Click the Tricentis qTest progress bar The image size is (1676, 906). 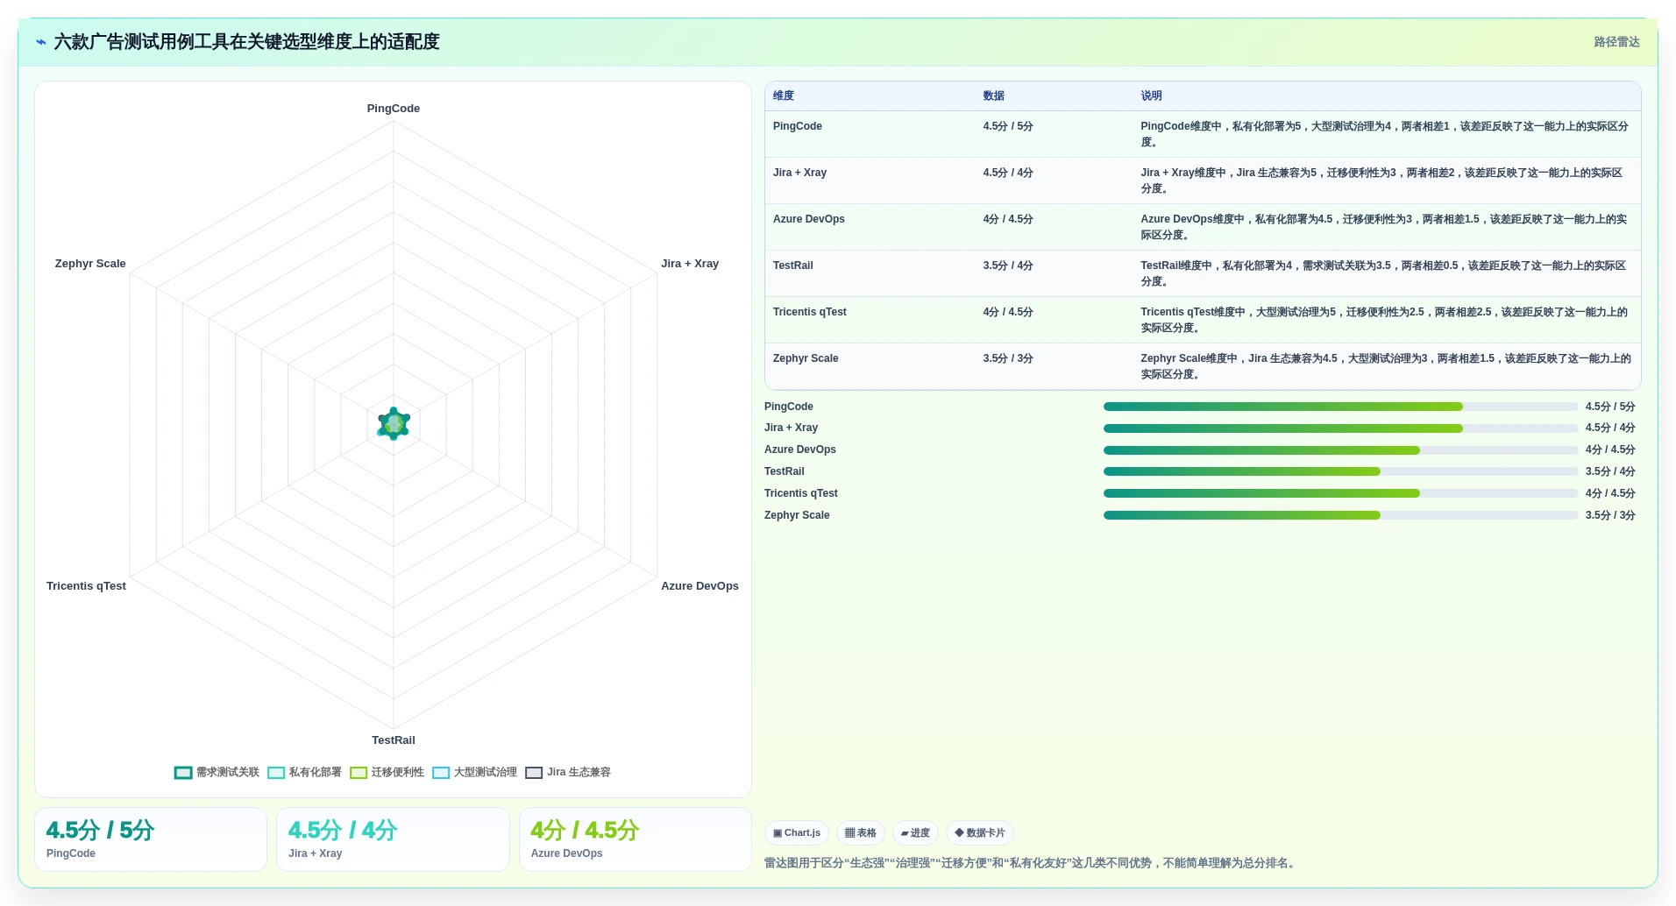point(1340,493)
